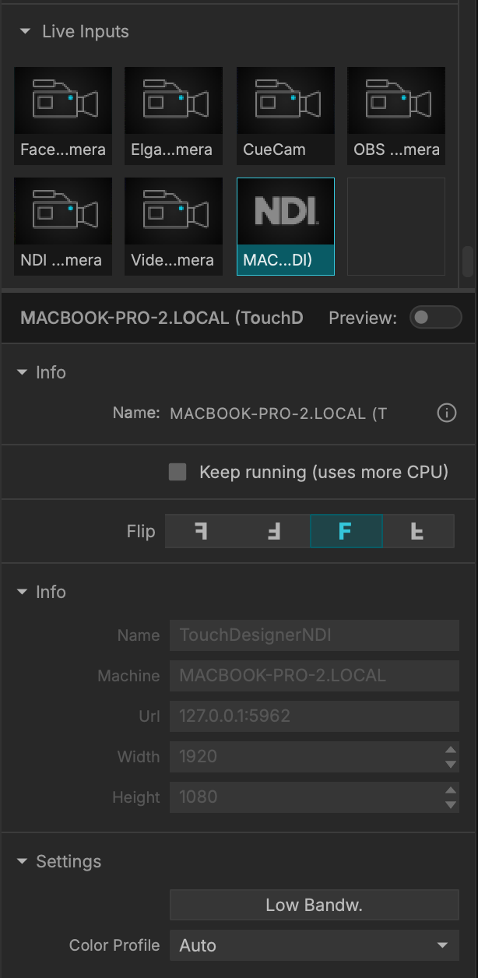Choose the normal unflipped F orientation
The height and width of the screenshot is (978, 478).
(346, 532)
